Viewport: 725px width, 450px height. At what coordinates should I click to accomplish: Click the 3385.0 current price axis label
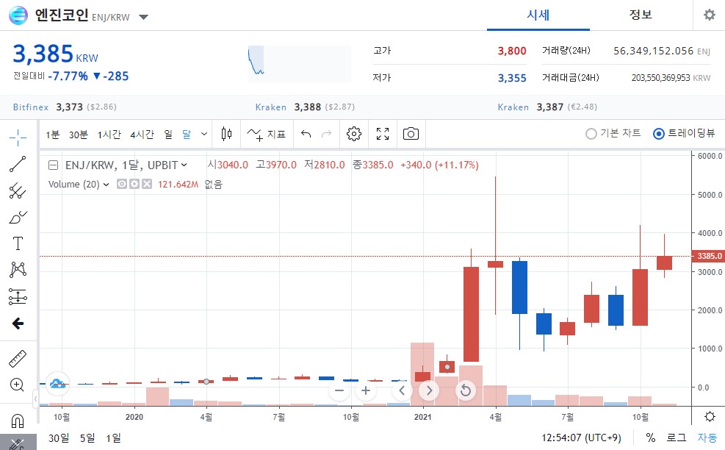tap(708, 256)
